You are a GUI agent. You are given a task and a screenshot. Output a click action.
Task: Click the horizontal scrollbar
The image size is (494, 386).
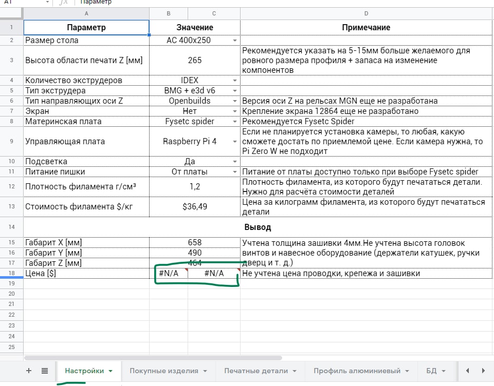click(x=153, y=358)
